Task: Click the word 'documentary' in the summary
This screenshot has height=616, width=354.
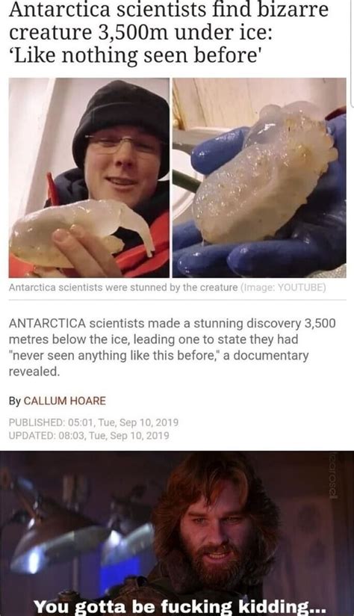Action: click(271, 356)
